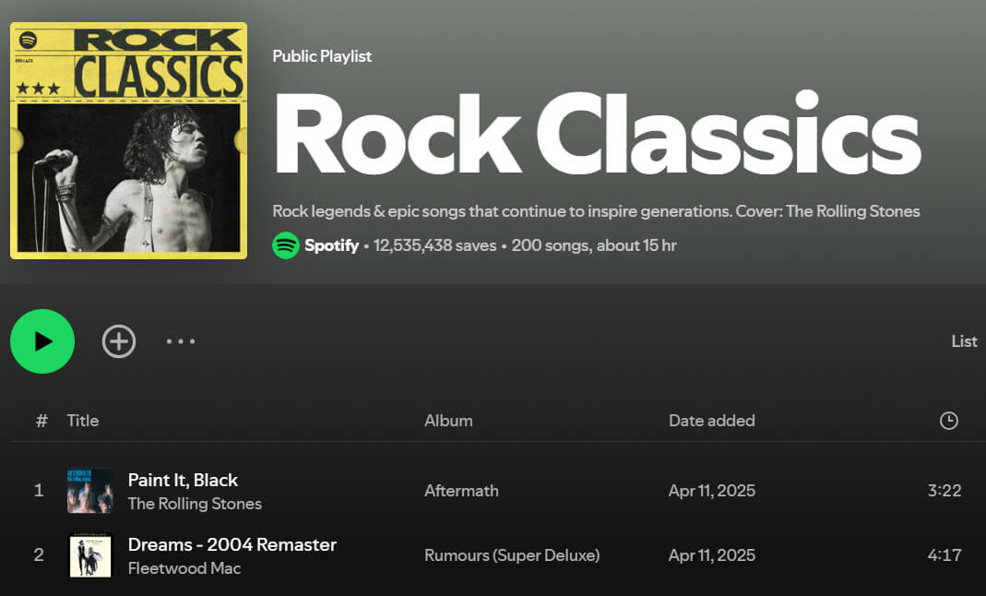986x596 pixels.
Task: Click the Title column header
Action: (82, 421)
